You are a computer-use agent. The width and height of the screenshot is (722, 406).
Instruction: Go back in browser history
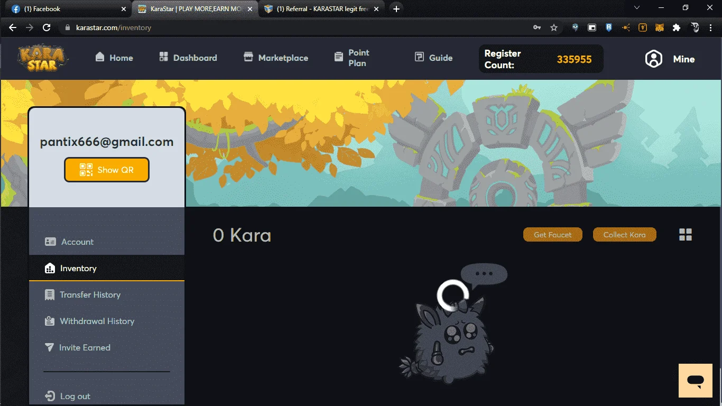click(x=13, y=27)
